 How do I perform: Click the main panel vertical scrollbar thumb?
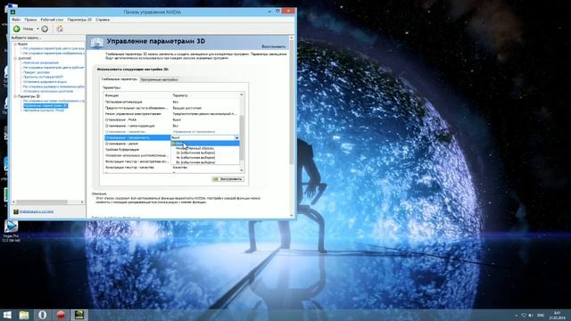tap(292, 102)
